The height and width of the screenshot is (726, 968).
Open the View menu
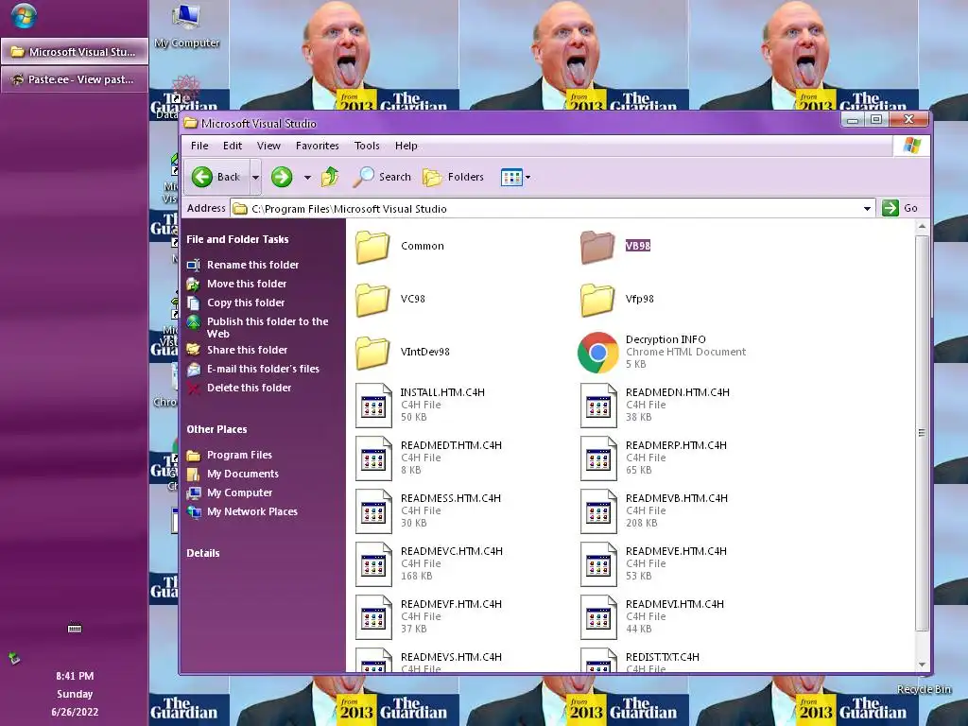[x=268, y=146]
